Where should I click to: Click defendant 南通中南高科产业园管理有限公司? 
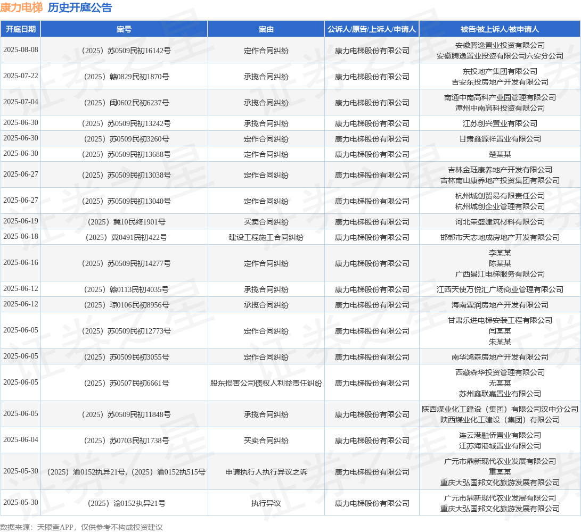click(500, 97)
